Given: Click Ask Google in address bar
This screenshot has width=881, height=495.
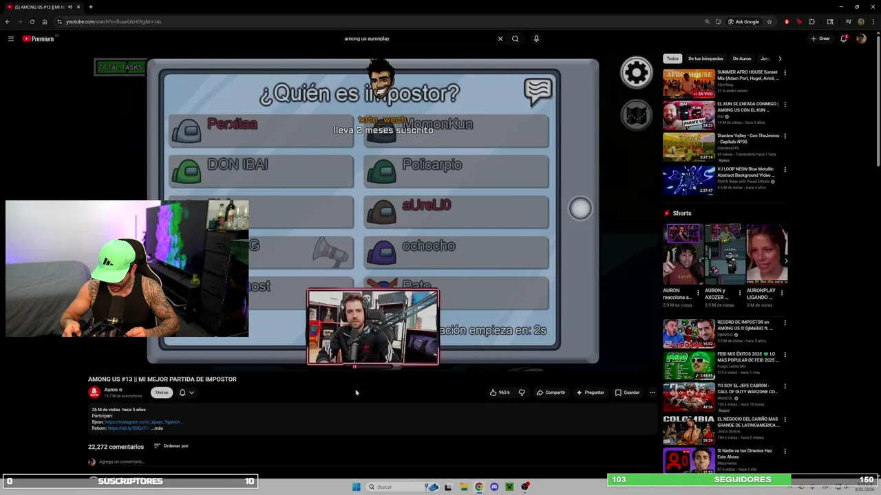Looking at the screenshot, I should (x=743, y=21).
